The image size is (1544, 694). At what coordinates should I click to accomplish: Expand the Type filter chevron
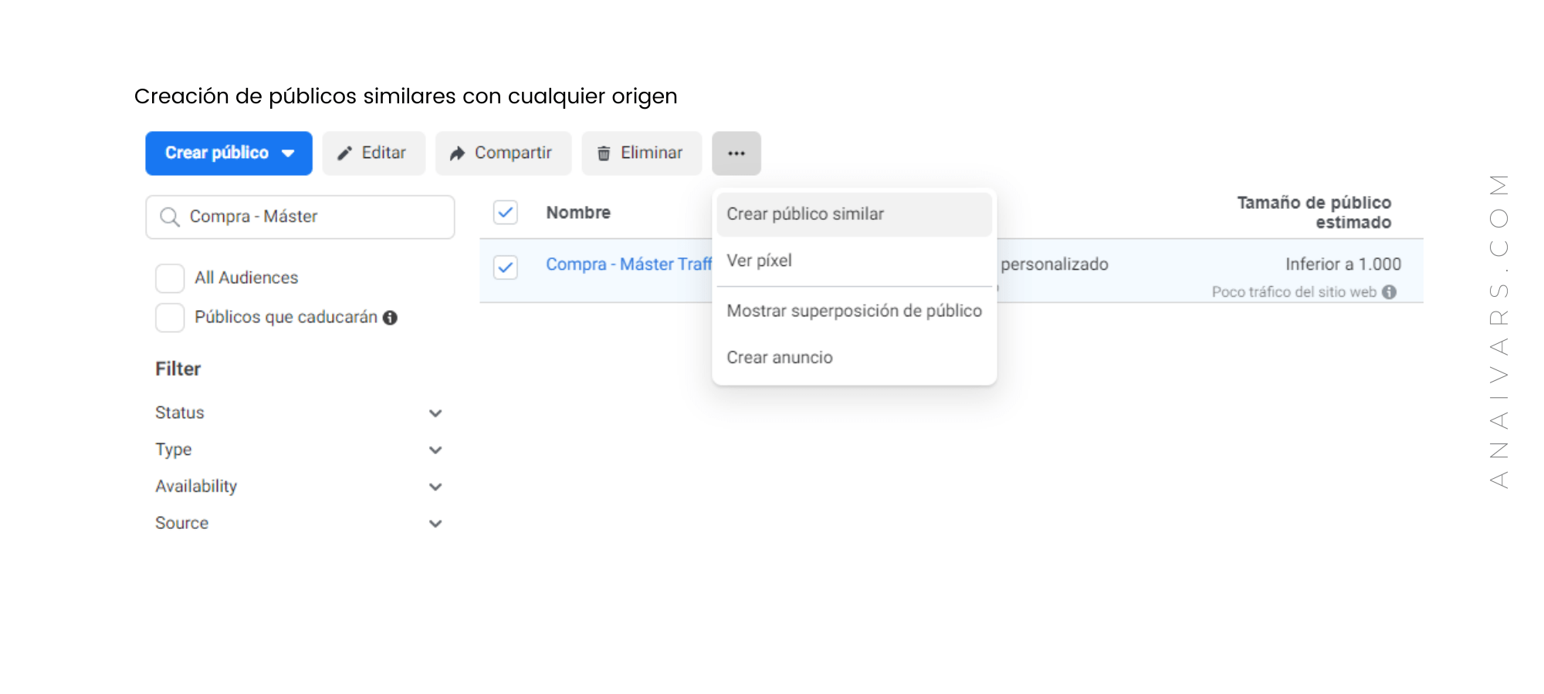point(435,450)
